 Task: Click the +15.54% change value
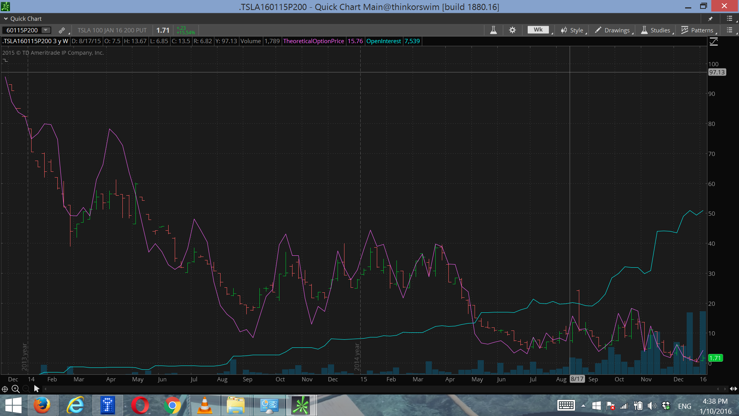[x=186, y=33]
